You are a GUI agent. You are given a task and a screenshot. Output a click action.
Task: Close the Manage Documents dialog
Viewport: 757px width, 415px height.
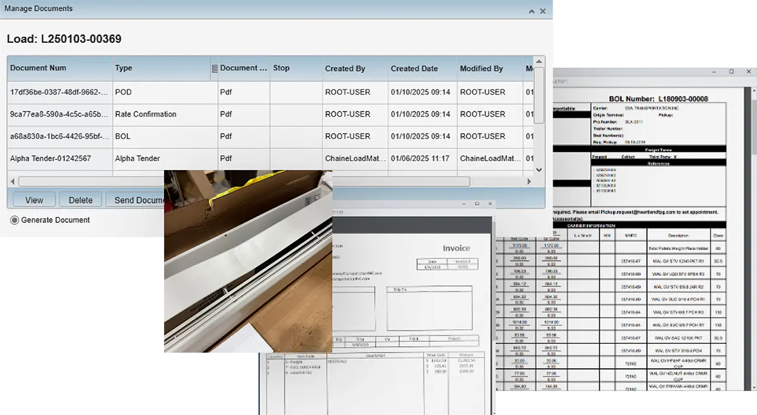coord(543,11)
